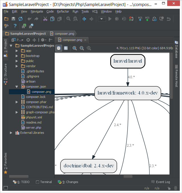Click the Forward navigation arrow

click(x=91, y=19)
